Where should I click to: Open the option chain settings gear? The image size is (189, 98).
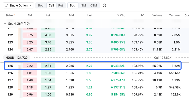click(x=104, y=5)
